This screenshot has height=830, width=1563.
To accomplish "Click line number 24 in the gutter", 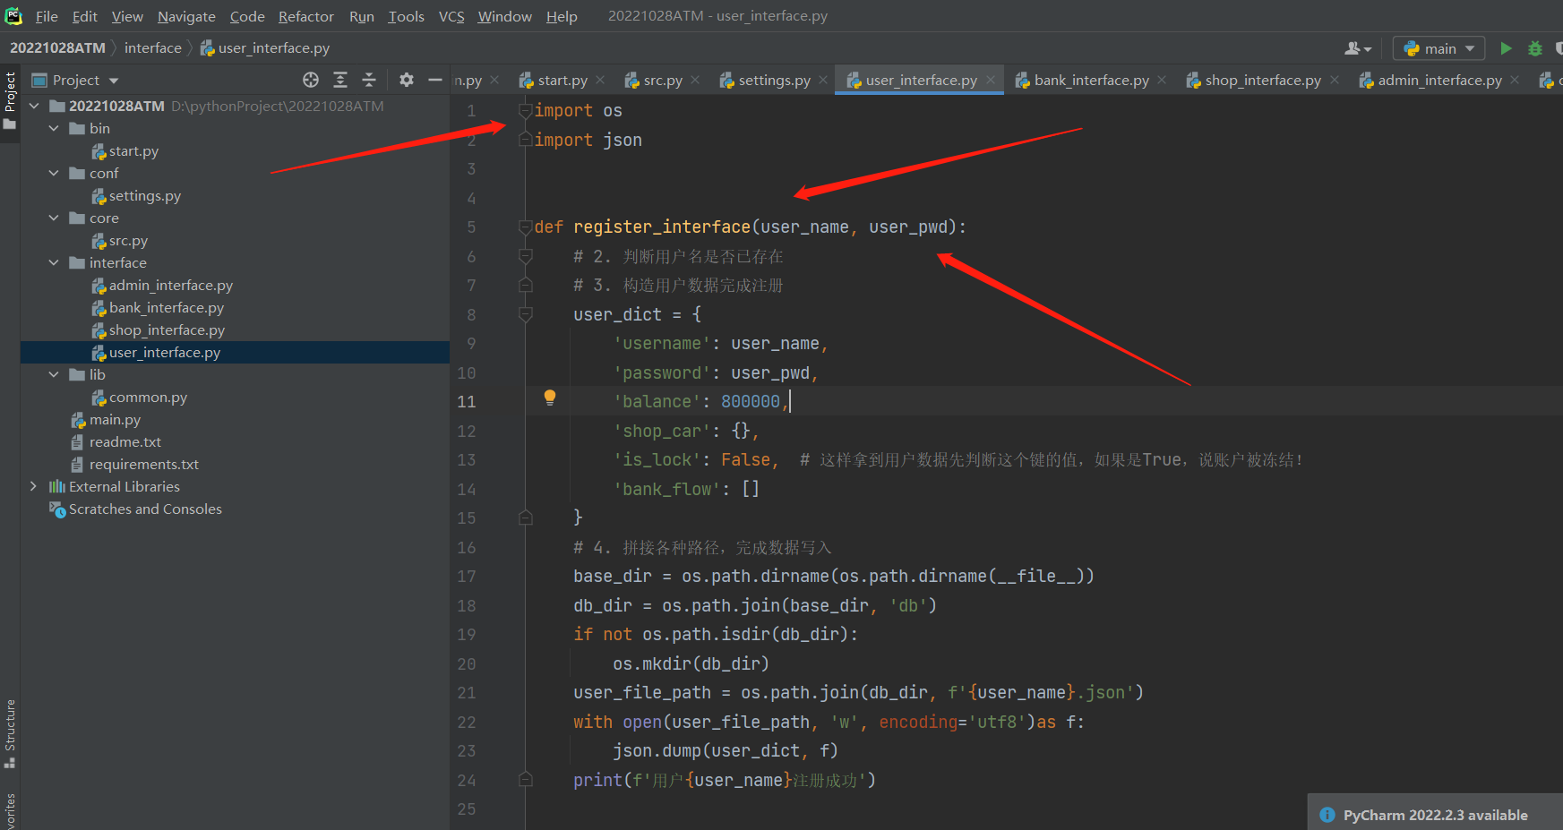I will pyautogui.click(x=467, y=781).
